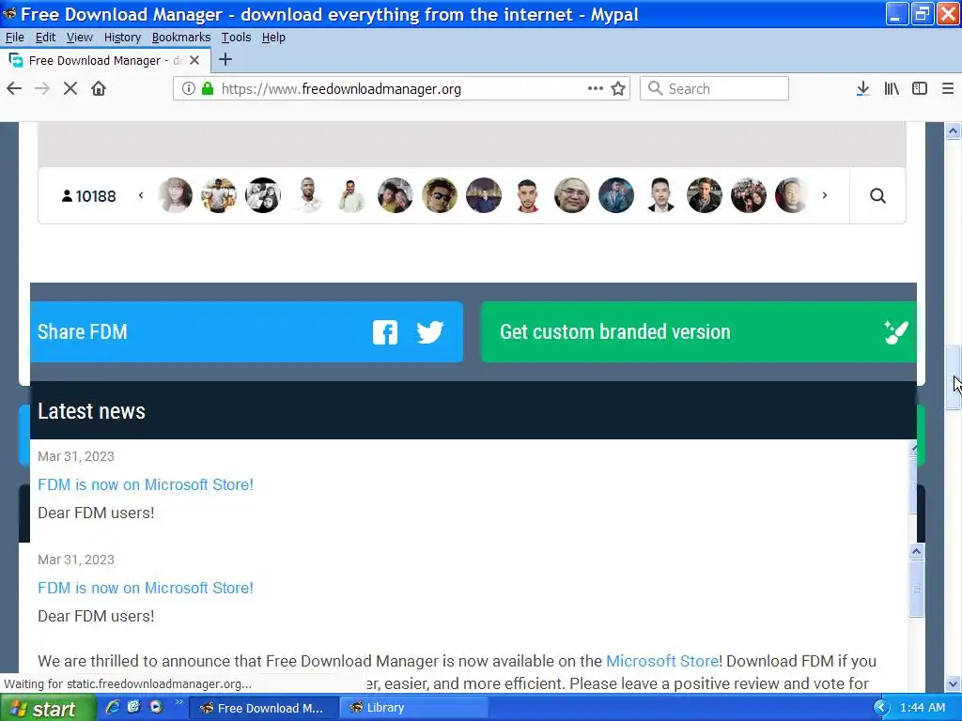
Task: Go back to the previous page
Action: (x=14, y=89)
